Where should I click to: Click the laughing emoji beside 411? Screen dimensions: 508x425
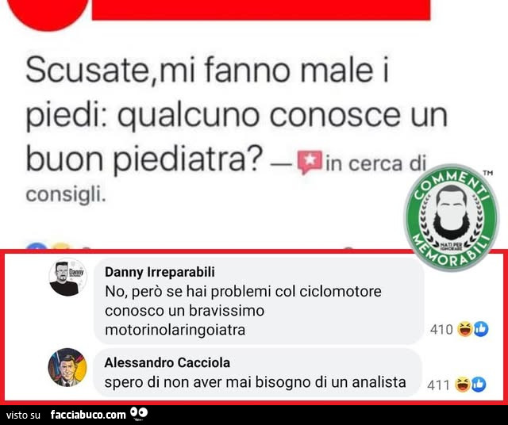coord(463,385)
